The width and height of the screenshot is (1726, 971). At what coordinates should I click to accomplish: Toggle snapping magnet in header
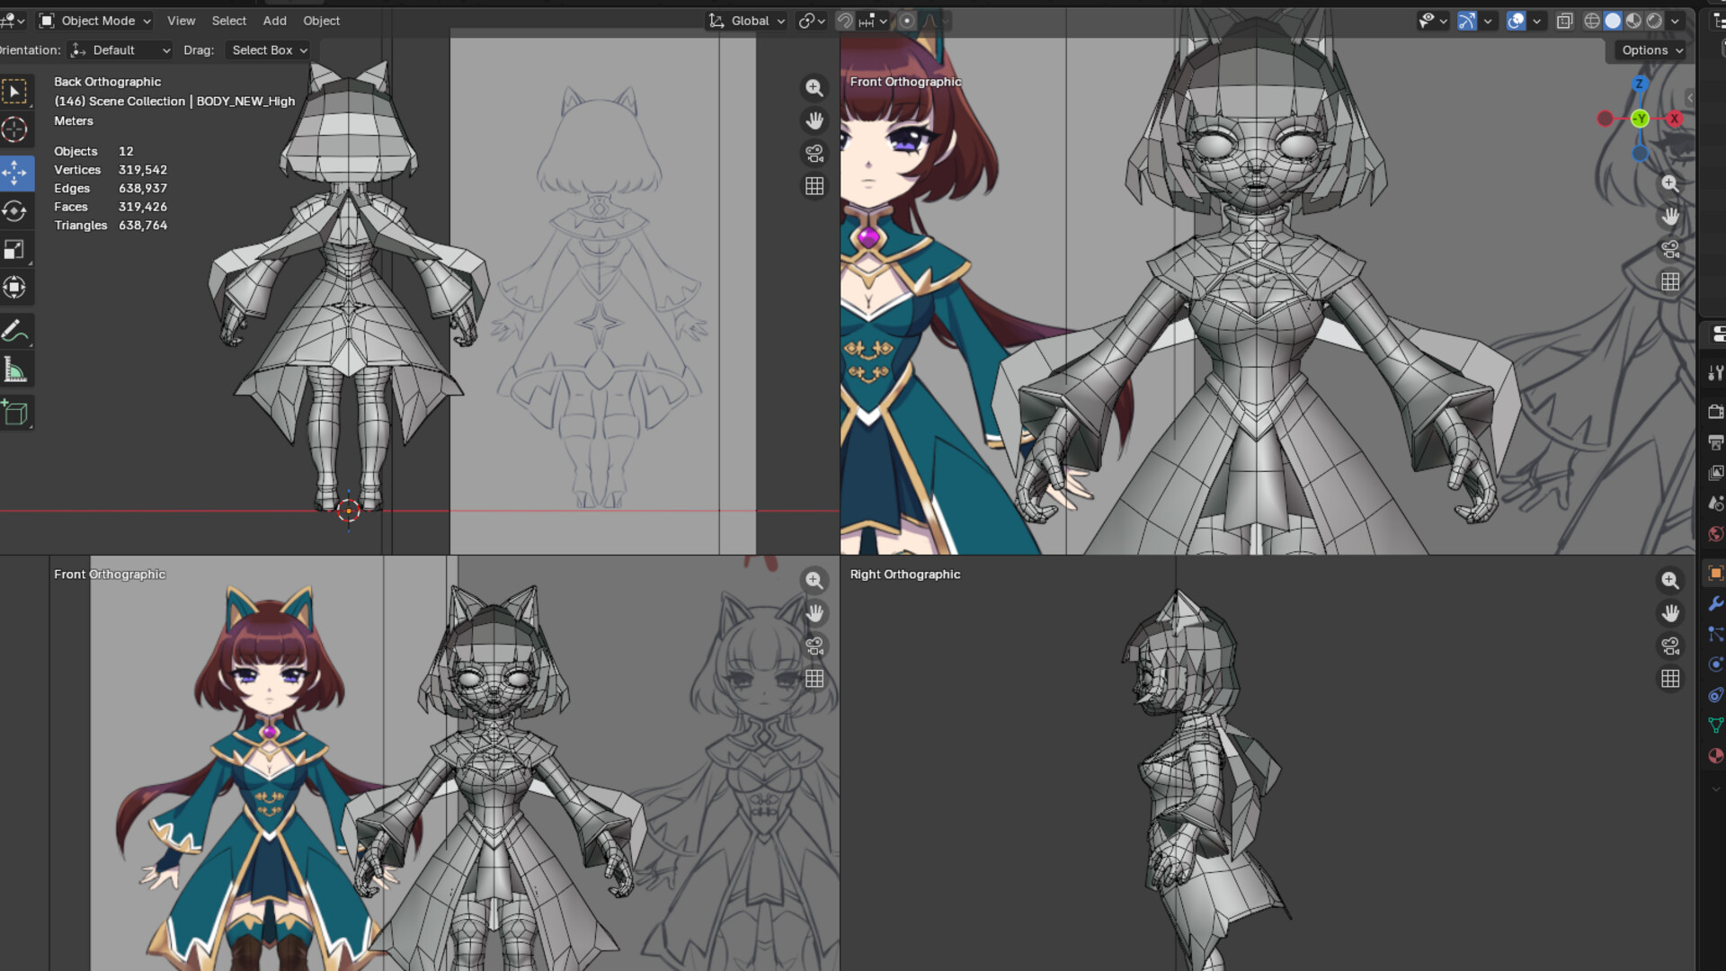coord(845,21)
